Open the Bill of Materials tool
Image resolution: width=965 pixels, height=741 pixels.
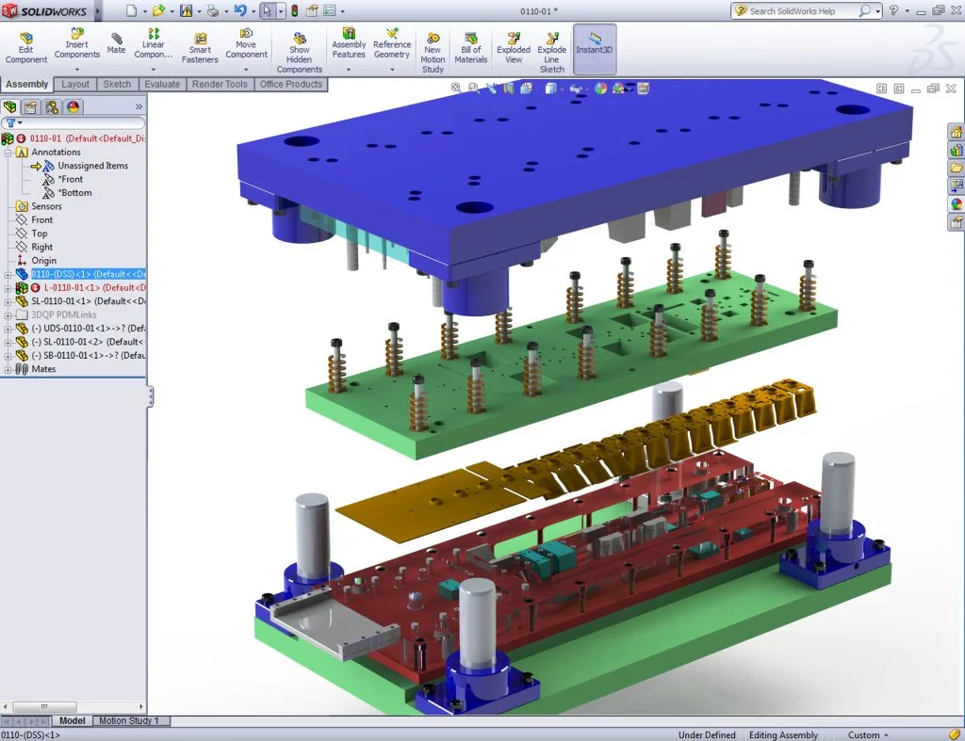click(469, 46)
